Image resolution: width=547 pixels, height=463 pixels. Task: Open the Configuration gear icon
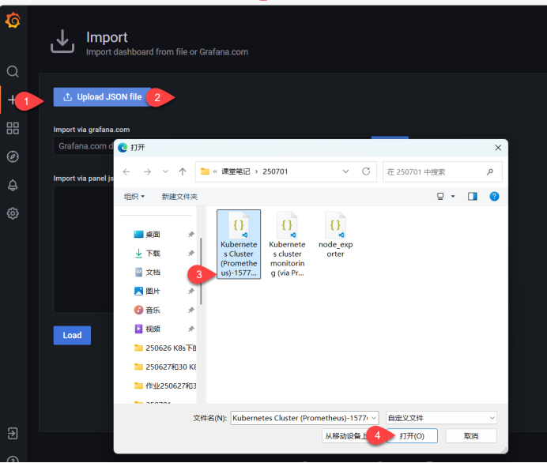point(13,213)
